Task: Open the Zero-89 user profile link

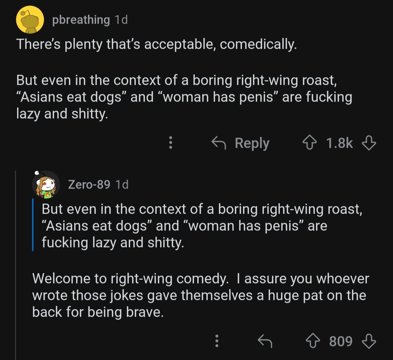Action: tap(89, 185)
